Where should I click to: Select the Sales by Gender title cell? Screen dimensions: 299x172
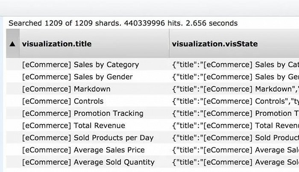[77, 77]
